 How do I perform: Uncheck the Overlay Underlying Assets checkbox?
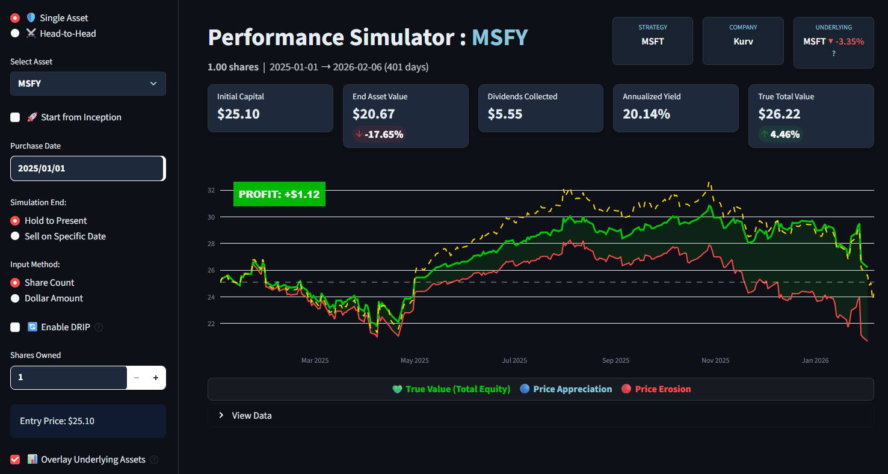coord(15,460)
